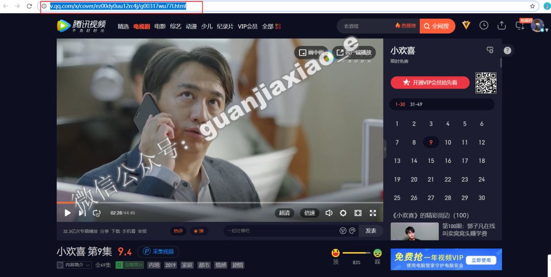551x277 pixels.
Task: Open the client download icon
Action: 519,25
